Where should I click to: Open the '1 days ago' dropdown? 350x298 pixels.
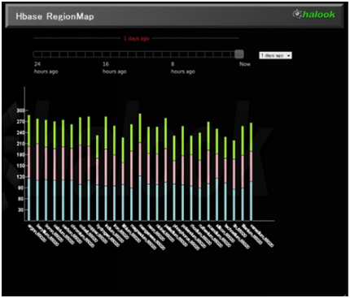pyautogui.click(x=275, y=55)
